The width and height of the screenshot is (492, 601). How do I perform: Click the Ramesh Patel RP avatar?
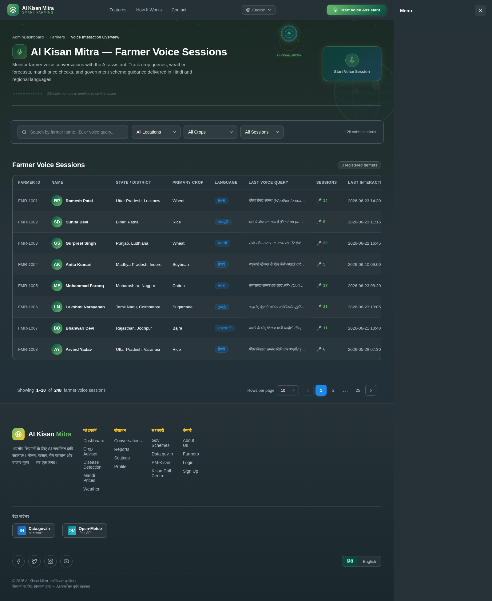(57, 201)
